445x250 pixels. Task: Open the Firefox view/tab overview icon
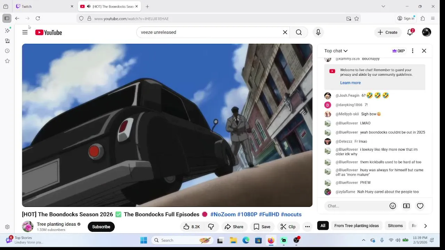coord(6,7)
